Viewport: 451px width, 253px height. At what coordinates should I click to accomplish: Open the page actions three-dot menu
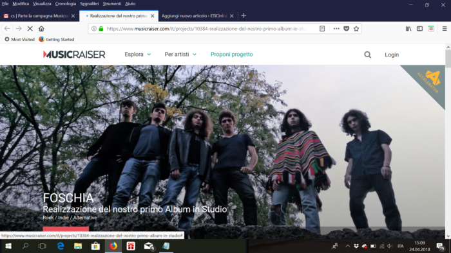(336, 29)
